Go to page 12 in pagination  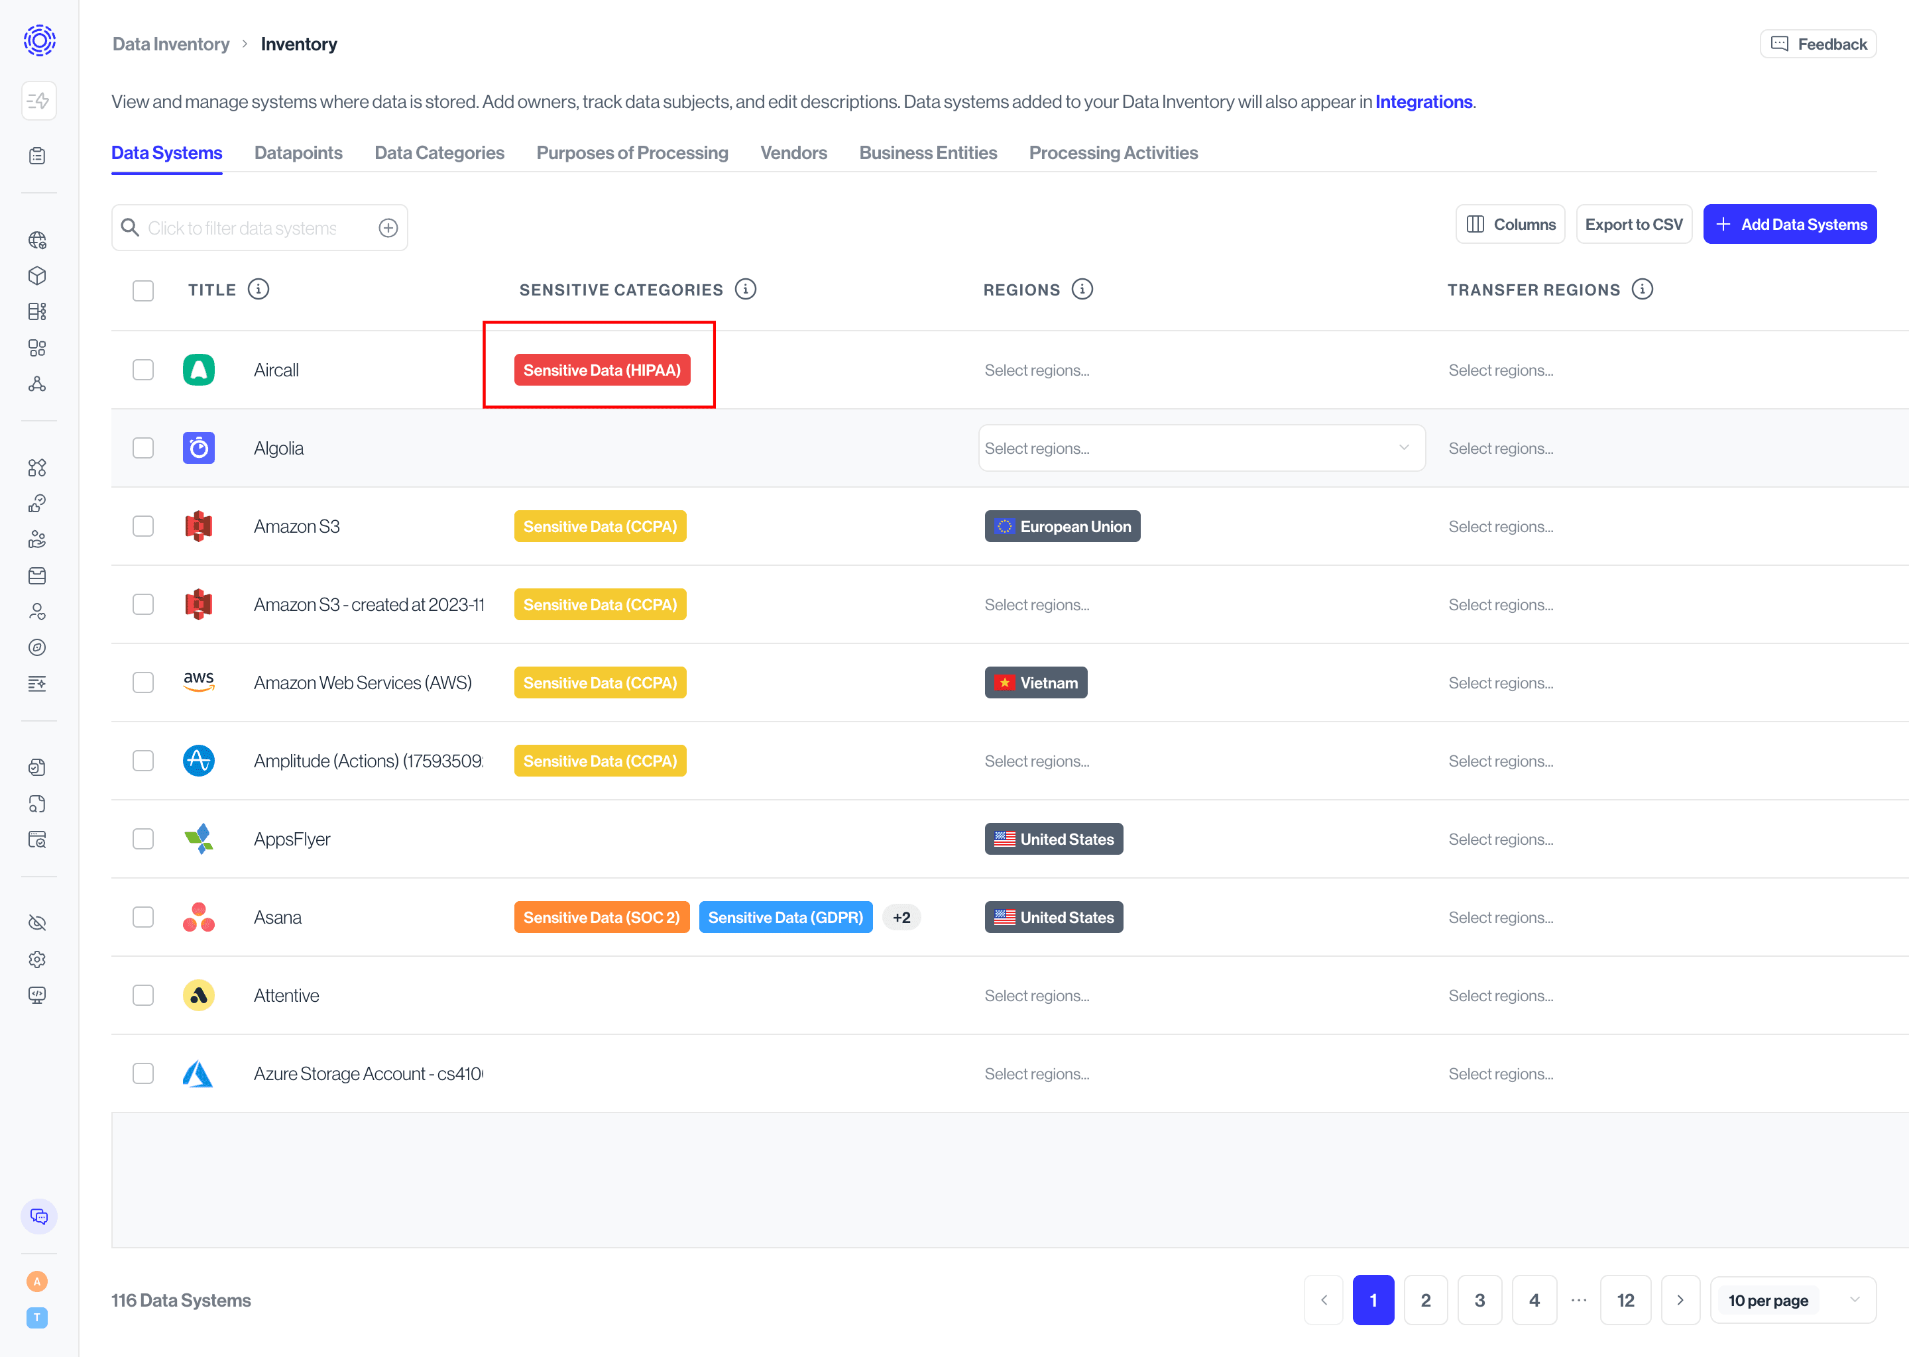(1625, 1300)
